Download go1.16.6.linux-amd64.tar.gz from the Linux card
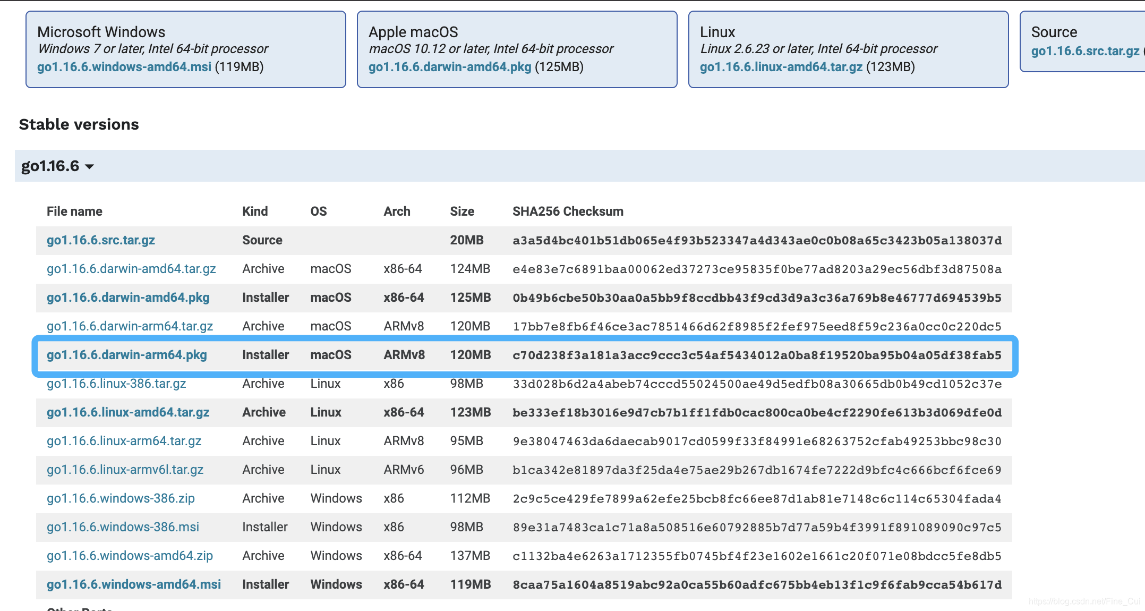Image resolution: width=1145 pixels, height=611 pixels. (x=781, y=67)
